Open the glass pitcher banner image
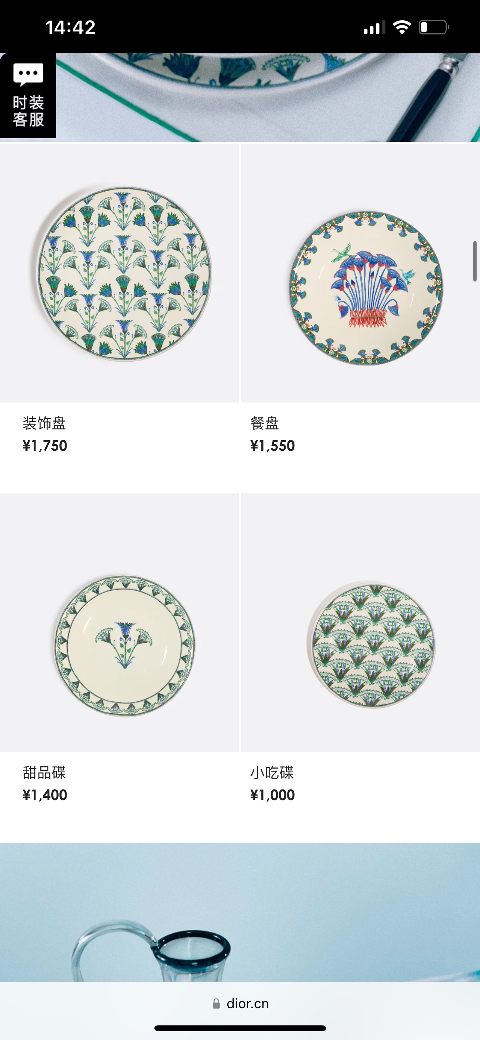The width and height of the screenshot is (480, 1040). pos(240,912)
